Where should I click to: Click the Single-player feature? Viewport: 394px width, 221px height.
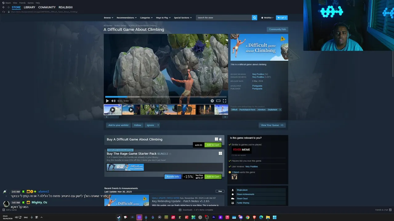coord(242,190)
